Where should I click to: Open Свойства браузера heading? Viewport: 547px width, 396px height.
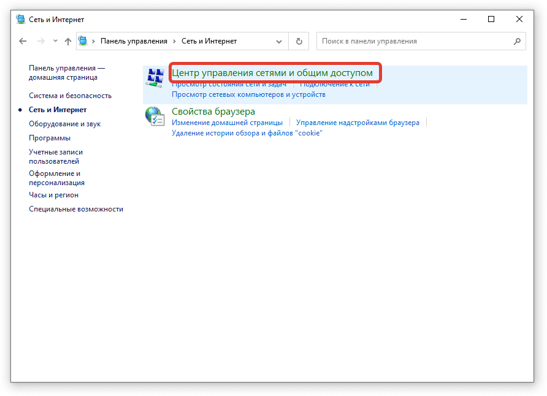(213, 112)
